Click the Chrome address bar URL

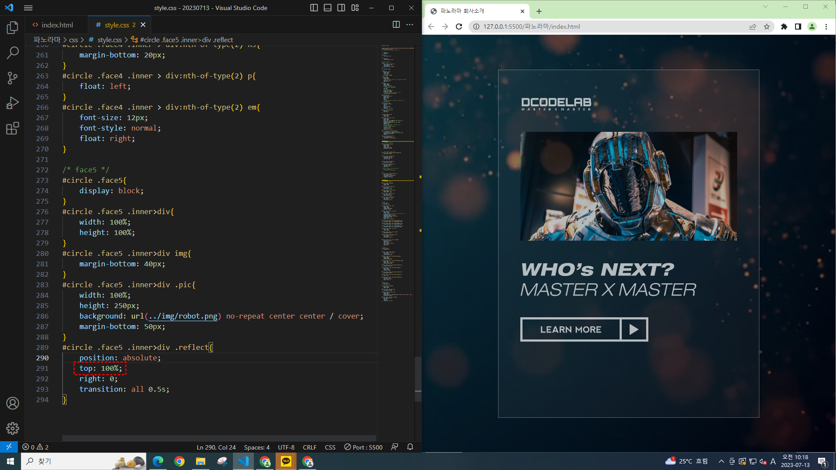[x=531, y=27]
